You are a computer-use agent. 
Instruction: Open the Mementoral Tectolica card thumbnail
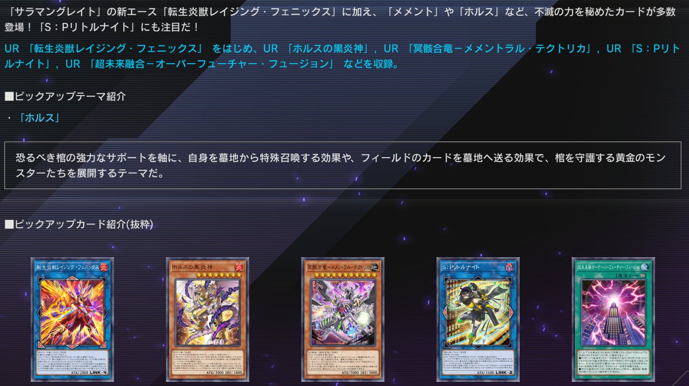pos(343,319)
